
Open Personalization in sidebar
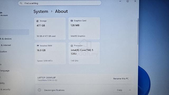[3, 52]
